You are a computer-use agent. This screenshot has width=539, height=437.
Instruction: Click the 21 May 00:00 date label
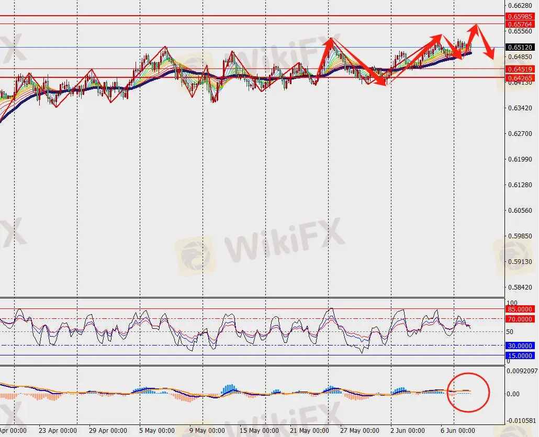point(309,431)
